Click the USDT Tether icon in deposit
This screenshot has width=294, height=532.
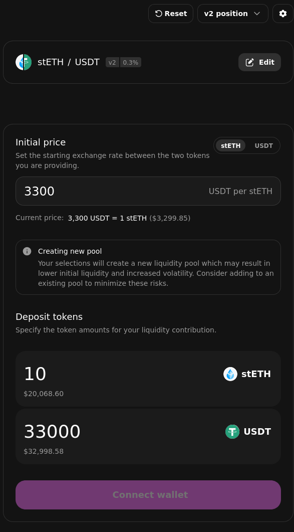(232, 432)
